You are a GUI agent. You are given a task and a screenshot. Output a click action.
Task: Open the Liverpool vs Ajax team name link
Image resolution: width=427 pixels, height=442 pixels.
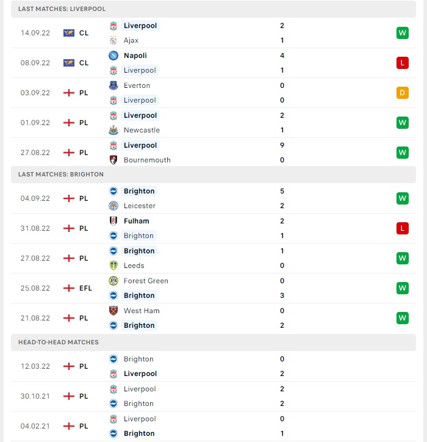(x=140, y=26)
